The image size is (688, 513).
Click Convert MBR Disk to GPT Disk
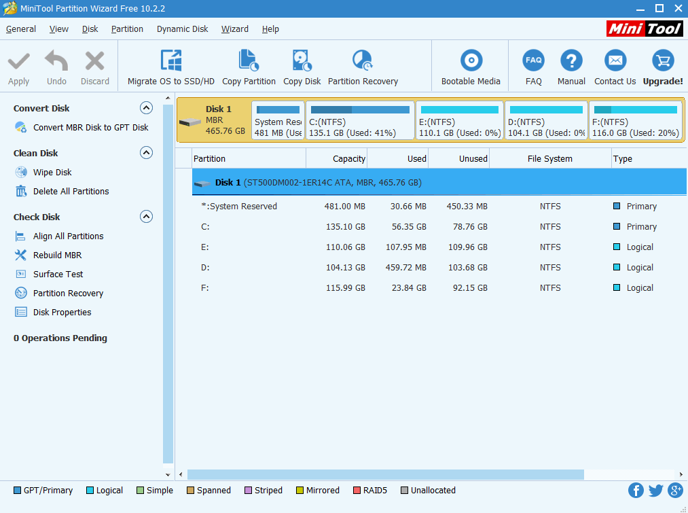tap(90, 128)
